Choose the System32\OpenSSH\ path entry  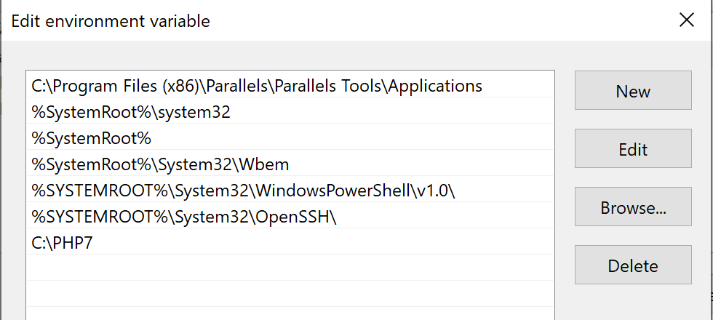click(184, 217)
